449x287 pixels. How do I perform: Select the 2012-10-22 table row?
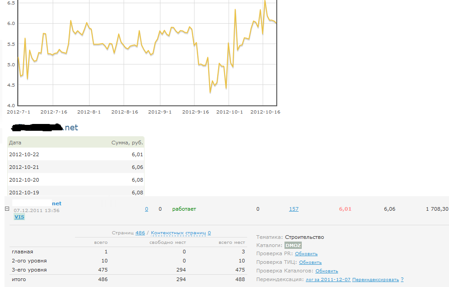76,154
